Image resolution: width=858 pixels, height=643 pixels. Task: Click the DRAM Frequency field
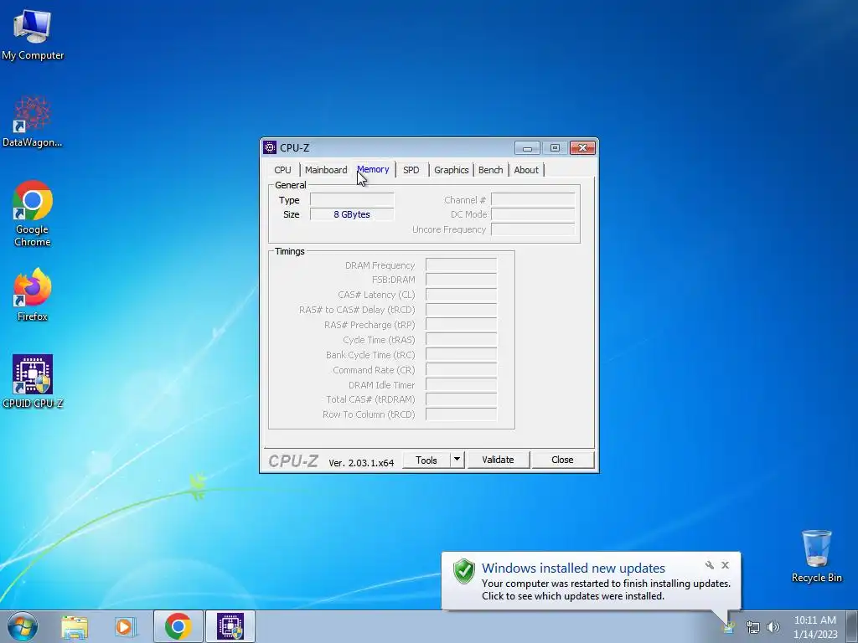[x=462, y=265]
